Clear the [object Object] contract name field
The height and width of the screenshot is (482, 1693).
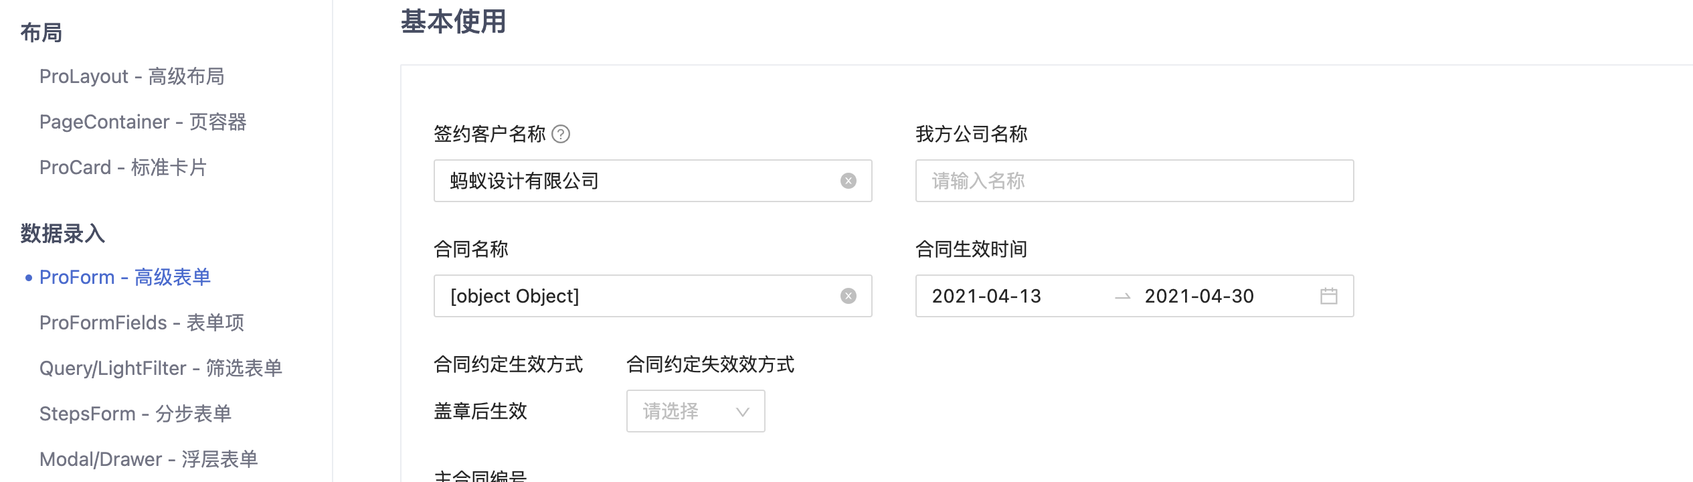point(849,295)
